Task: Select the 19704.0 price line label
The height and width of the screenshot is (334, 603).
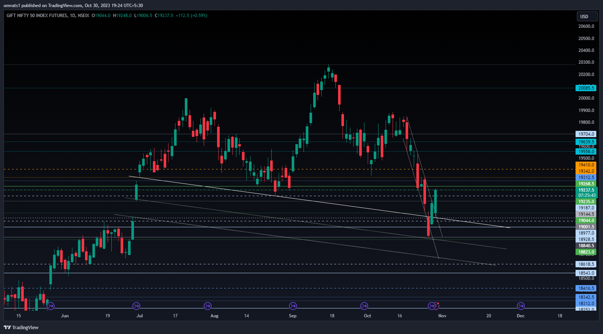Action: pos(586,134)
